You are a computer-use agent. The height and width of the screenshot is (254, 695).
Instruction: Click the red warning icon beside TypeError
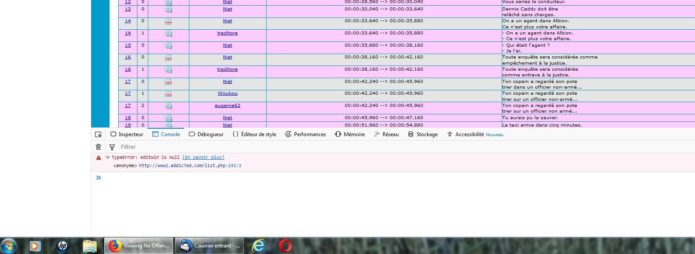coord(99,158)
